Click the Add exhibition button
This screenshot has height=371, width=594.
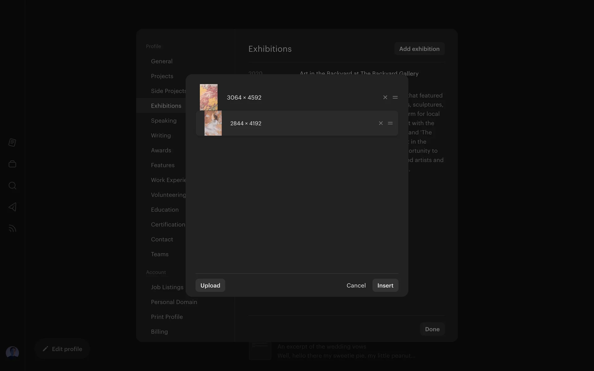[419, 49]
